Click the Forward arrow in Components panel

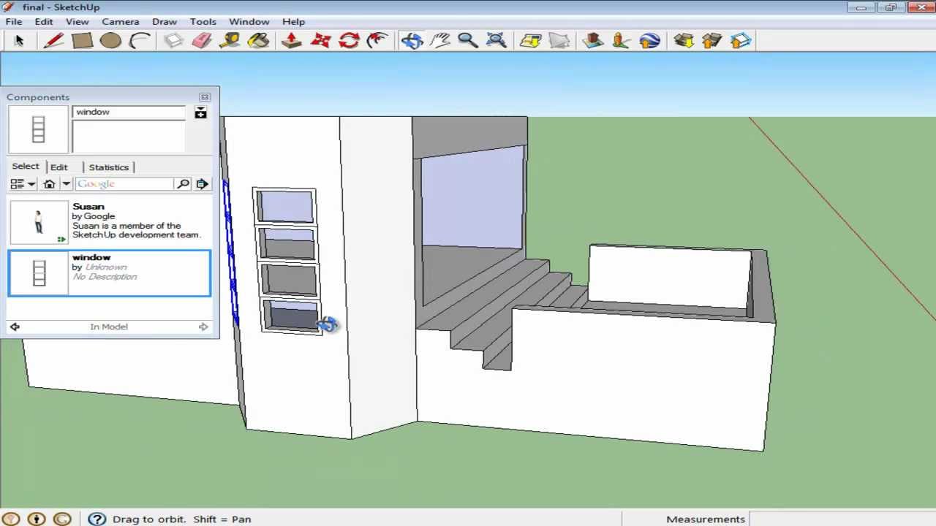203,327
